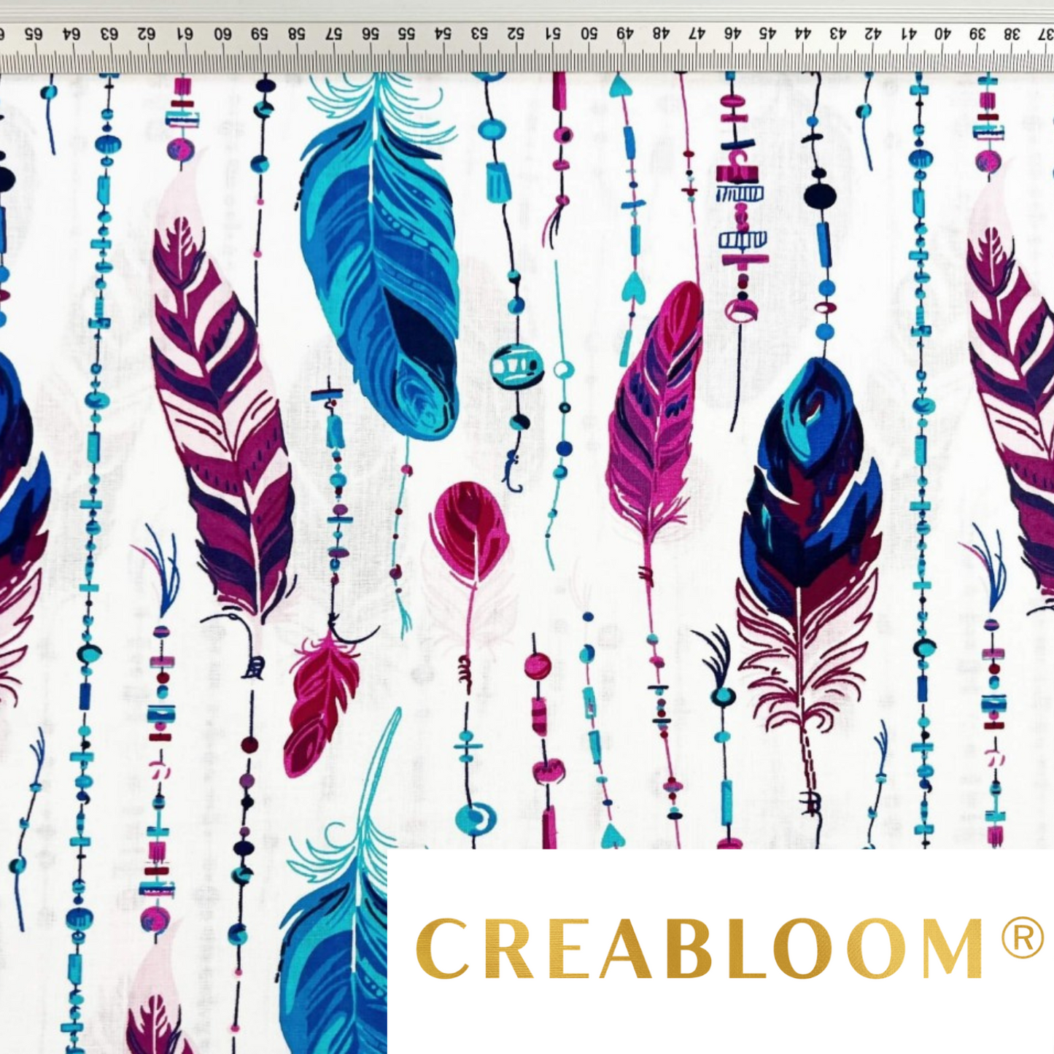The image size is (1054, 1054).
Task: Click the 38 number on the ruler
Action: coord(1014,34)
